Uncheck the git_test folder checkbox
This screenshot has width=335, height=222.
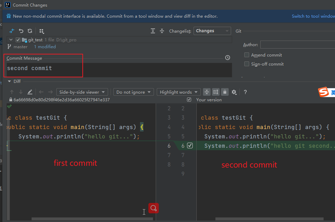coord(18,40)
